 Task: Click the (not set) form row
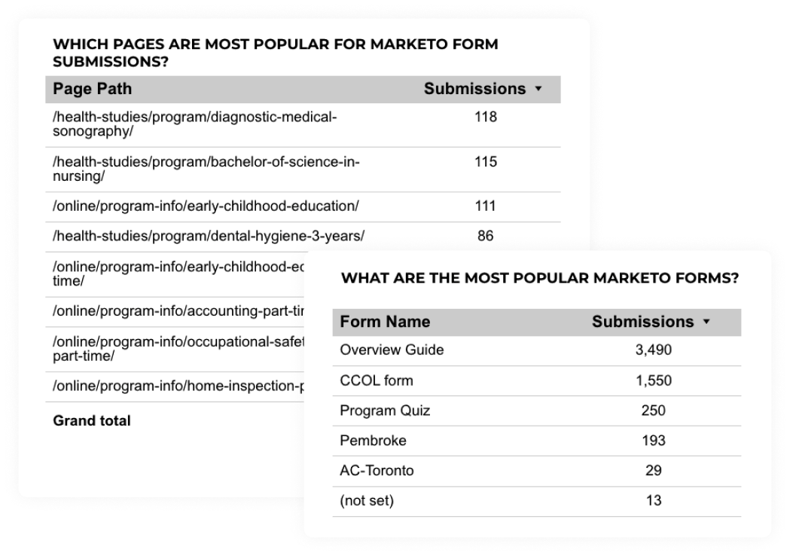pyautogui.click(x=536, y=501)
